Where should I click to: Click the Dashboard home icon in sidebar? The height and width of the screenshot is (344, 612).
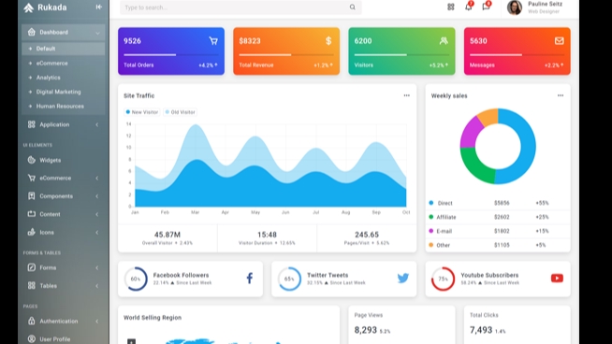point(31,32)
